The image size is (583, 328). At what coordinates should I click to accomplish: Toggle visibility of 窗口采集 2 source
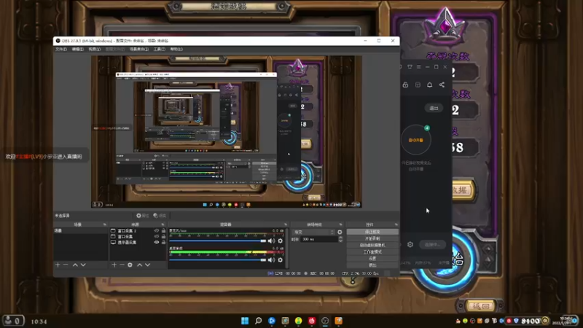click(157, 230)
